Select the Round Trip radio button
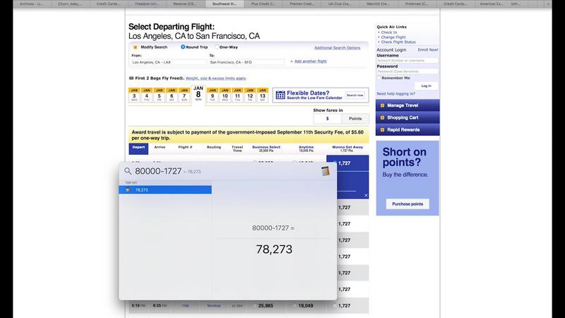Viewport: 565px width, 318px height. (183, 47)
